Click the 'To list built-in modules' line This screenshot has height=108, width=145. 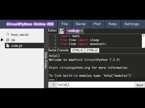pos(91,76)
